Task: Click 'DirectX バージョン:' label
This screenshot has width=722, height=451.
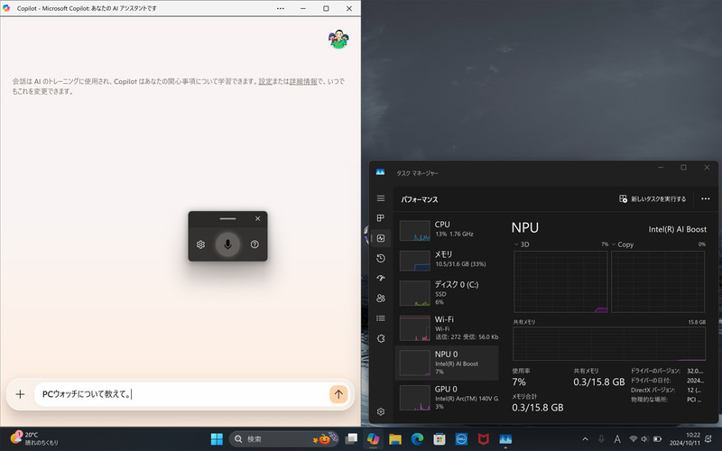Action: point(653,390)
